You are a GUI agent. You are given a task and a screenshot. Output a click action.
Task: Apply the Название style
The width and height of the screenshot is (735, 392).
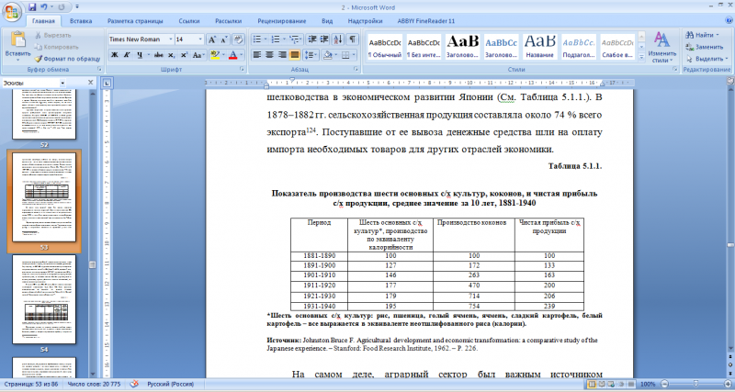tap(539, 47)
